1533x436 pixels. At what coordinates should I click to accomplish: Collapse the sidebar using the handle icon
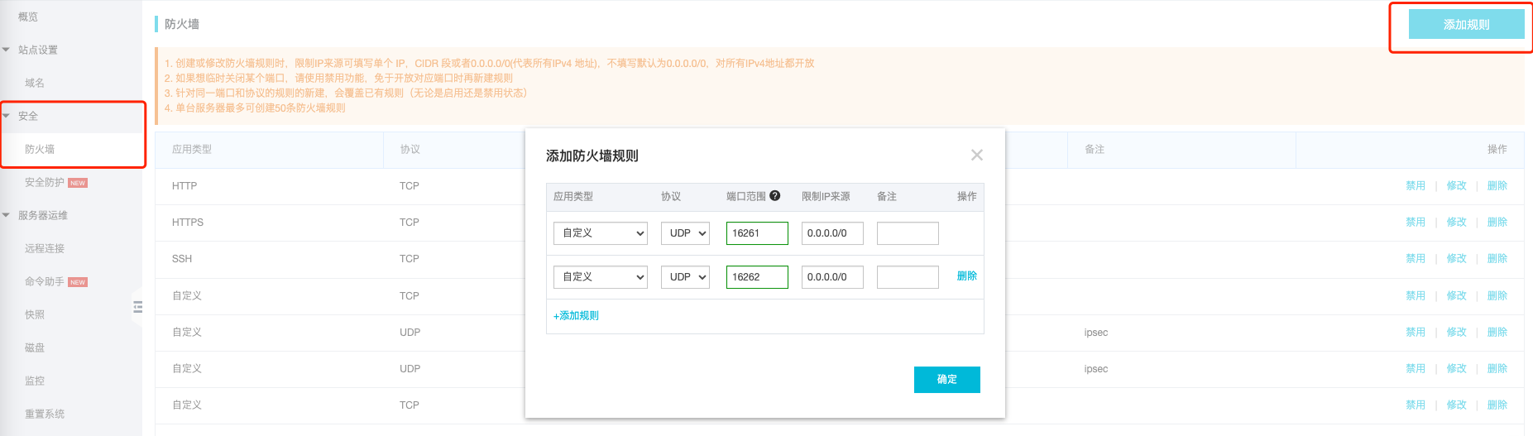138,307
